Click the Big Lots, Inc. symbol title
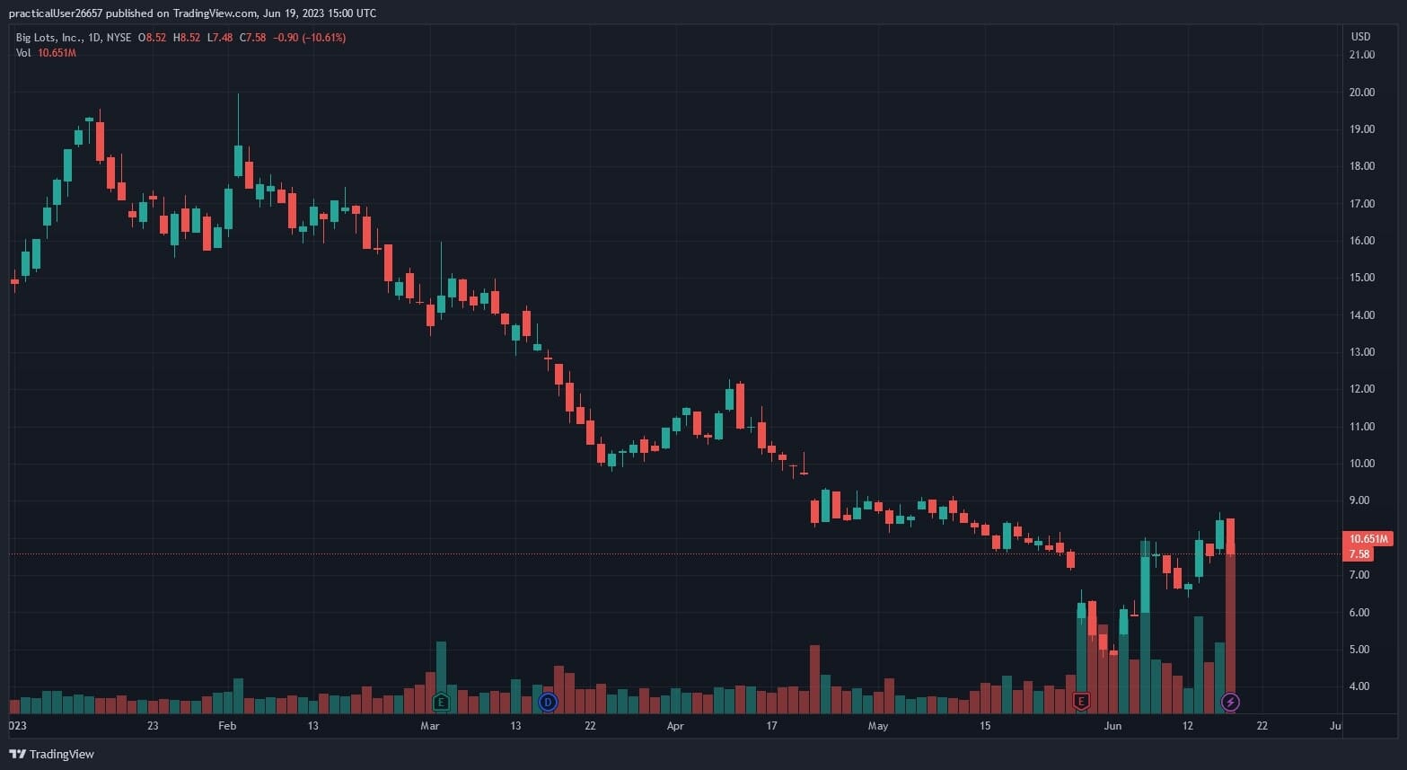 (x=49, y=38)
